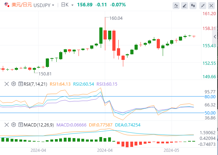The width and height of the screenshot is (218, 155).
Task: Expand the USDJPY symbol dropdown
Action: point(53,5)
